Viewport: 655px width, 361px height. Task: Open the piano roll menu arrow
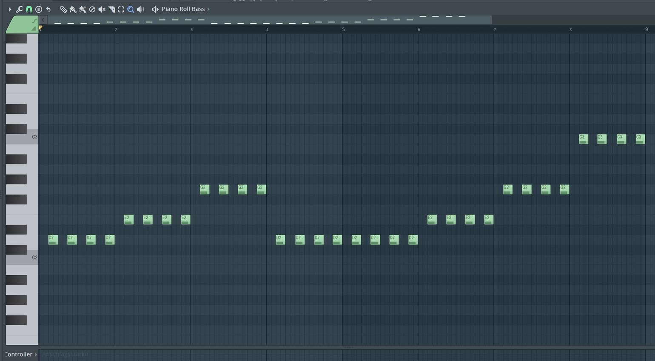click(x=10, y=9)
